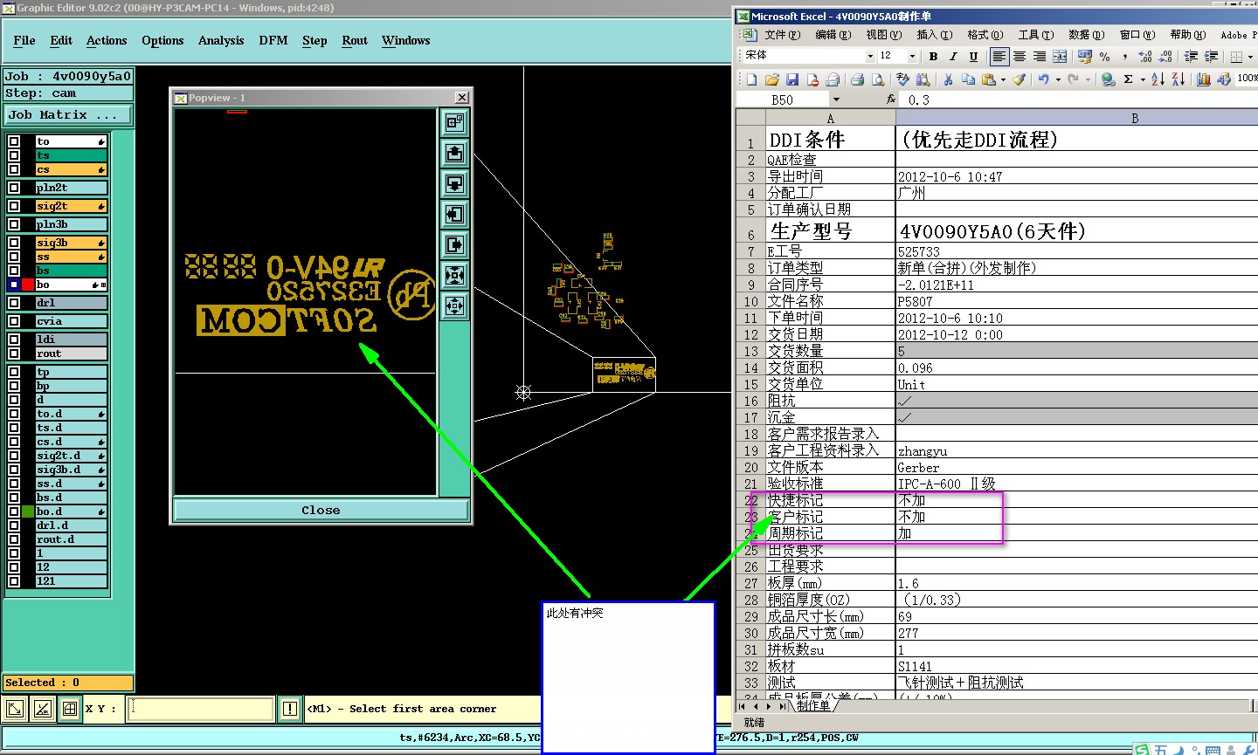Click the Popview pan left arrow icon

coord(454,215)
